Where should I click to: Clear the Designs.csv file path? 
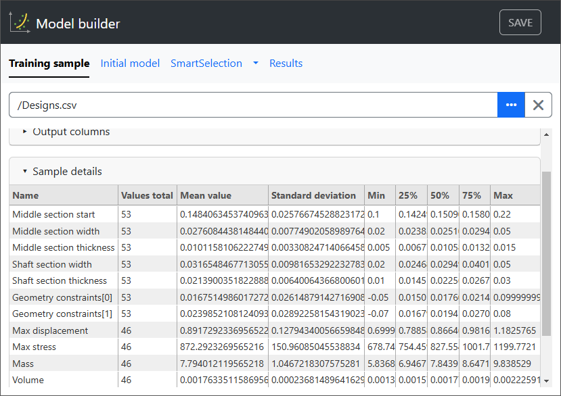tap(539, 105)
